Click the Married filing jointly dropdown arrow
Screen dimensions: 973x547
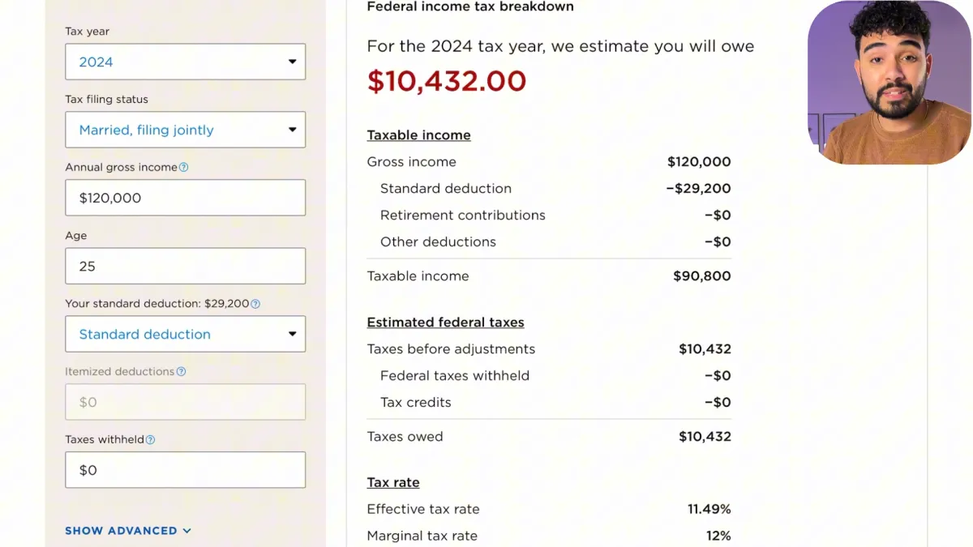[x=292, y=130]
